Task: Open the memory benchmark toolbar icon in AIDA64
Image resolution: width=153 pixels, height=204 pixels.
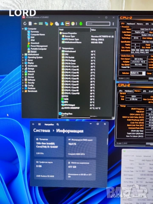Action: (x=41, y=23)
